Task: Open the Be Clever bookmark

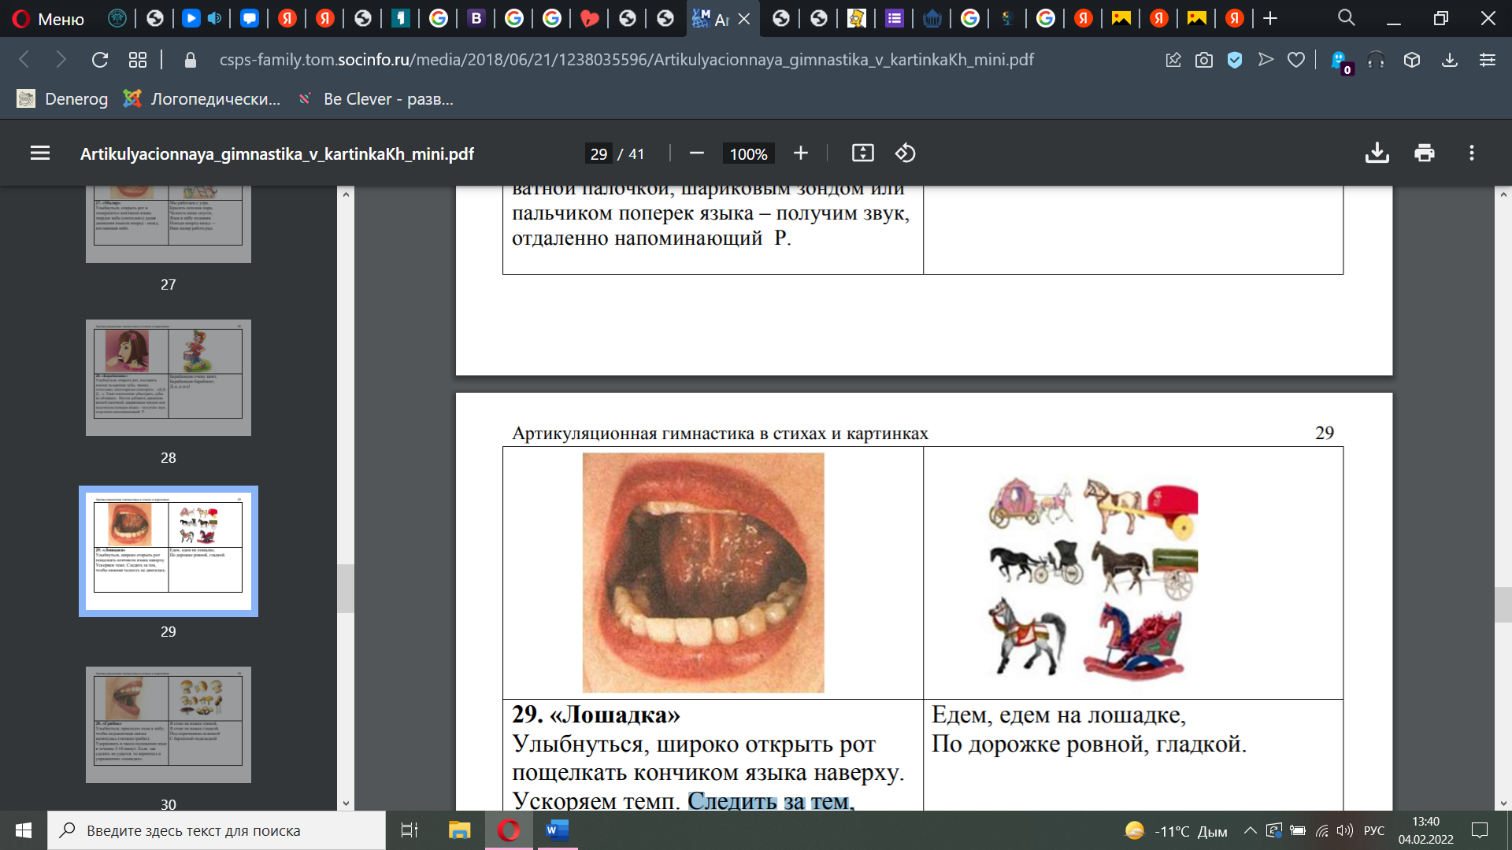Action: coord(376,99)
